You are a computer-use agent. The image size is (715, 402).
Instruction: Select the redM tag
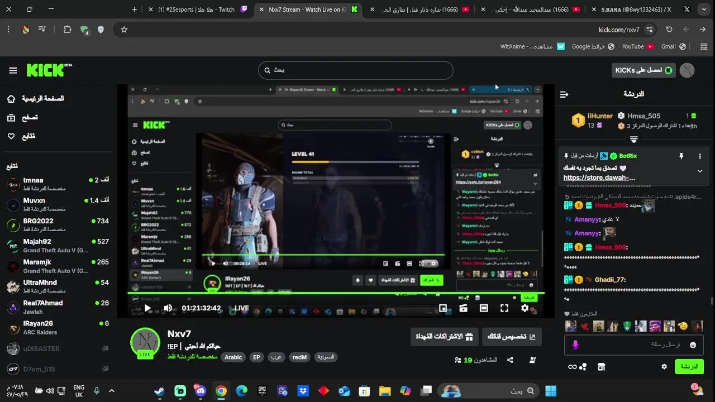(299, 357)
